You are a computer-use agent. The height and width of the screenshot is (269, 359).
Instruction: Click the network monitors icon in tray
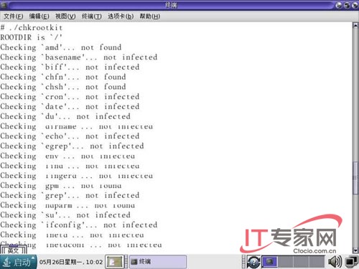(351, 262)
